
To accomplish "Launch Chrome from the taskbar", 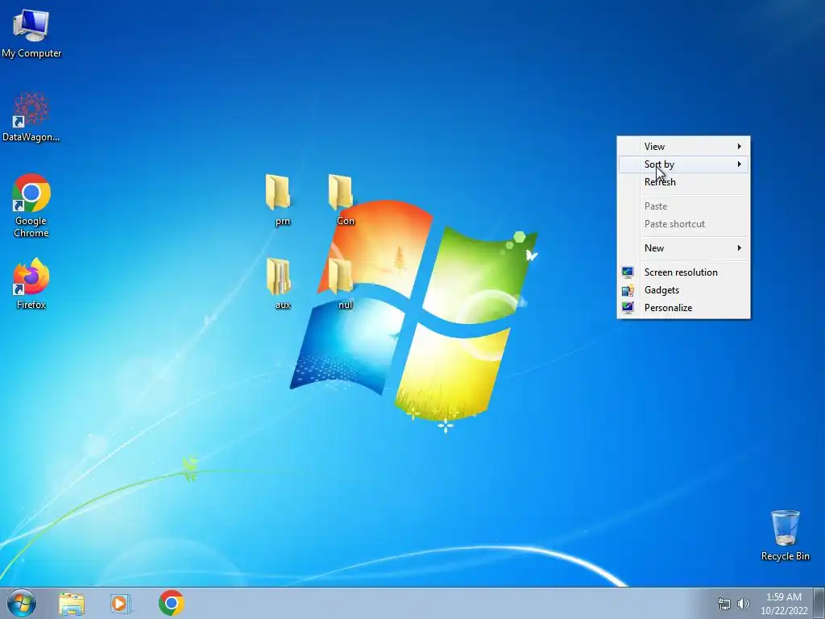I will click(x=171, y=603).
